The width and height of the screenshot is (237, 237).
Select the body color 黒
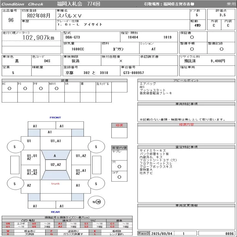(x=17, y=61)
